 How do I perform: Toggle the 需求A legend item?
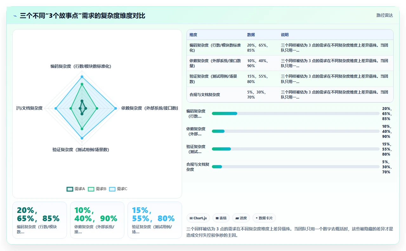tap(76, 189)
